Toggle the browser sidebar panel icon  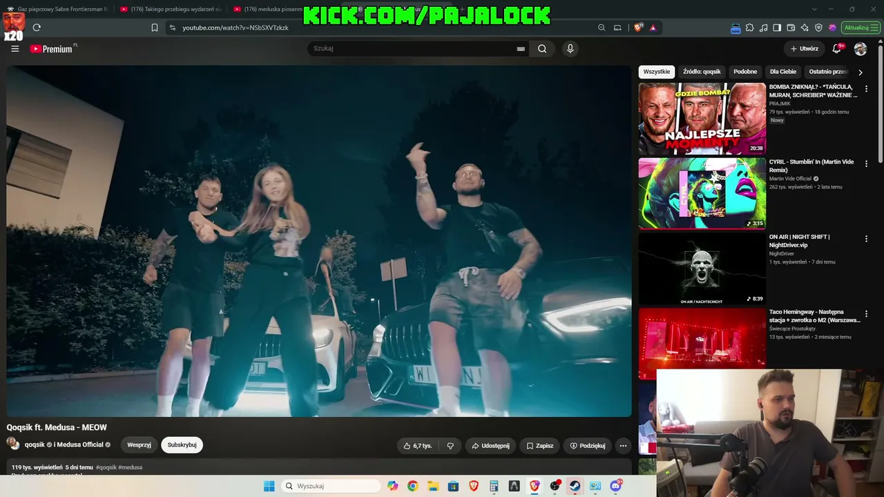coord(777,28)
